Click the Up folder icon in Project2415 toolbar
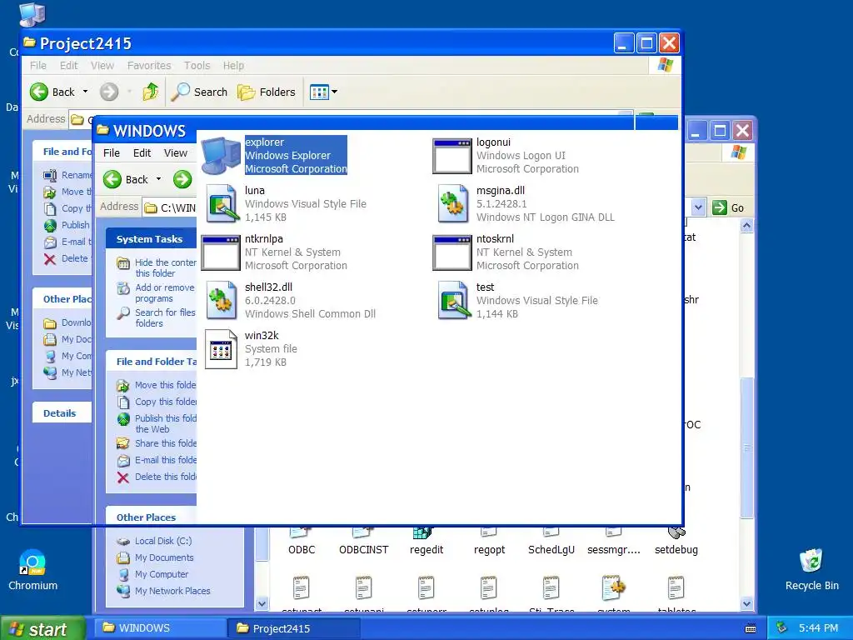Screen dimensions: 853x640 point(151,92)
